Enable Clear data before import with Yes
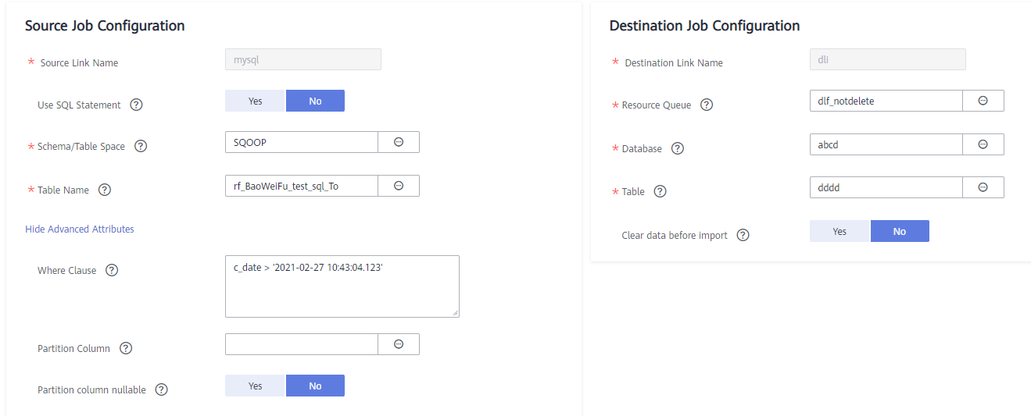The width and height of the screenshot is (1031, 416). coord(839,231)
